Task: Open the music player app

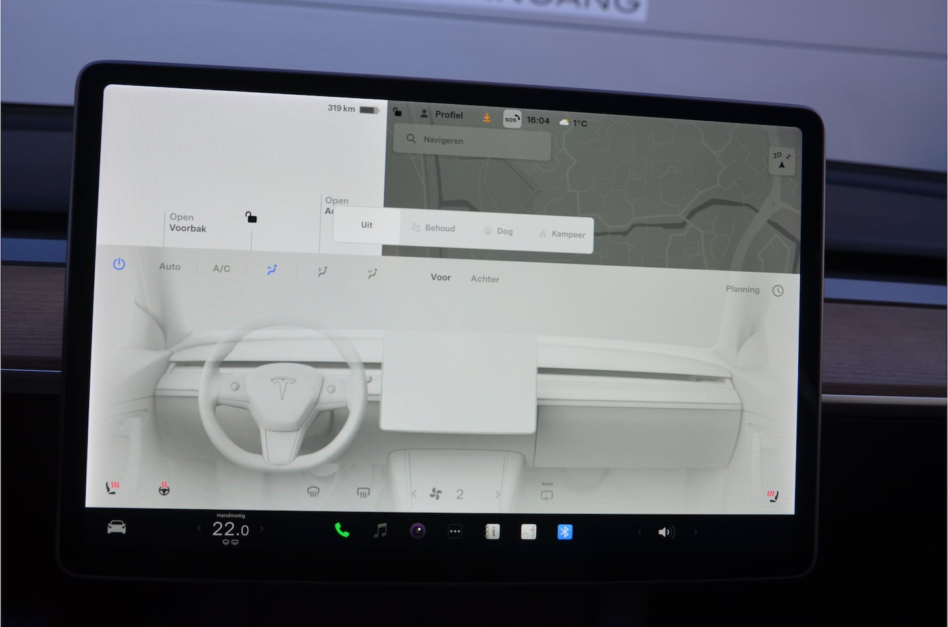Action: 380,530
